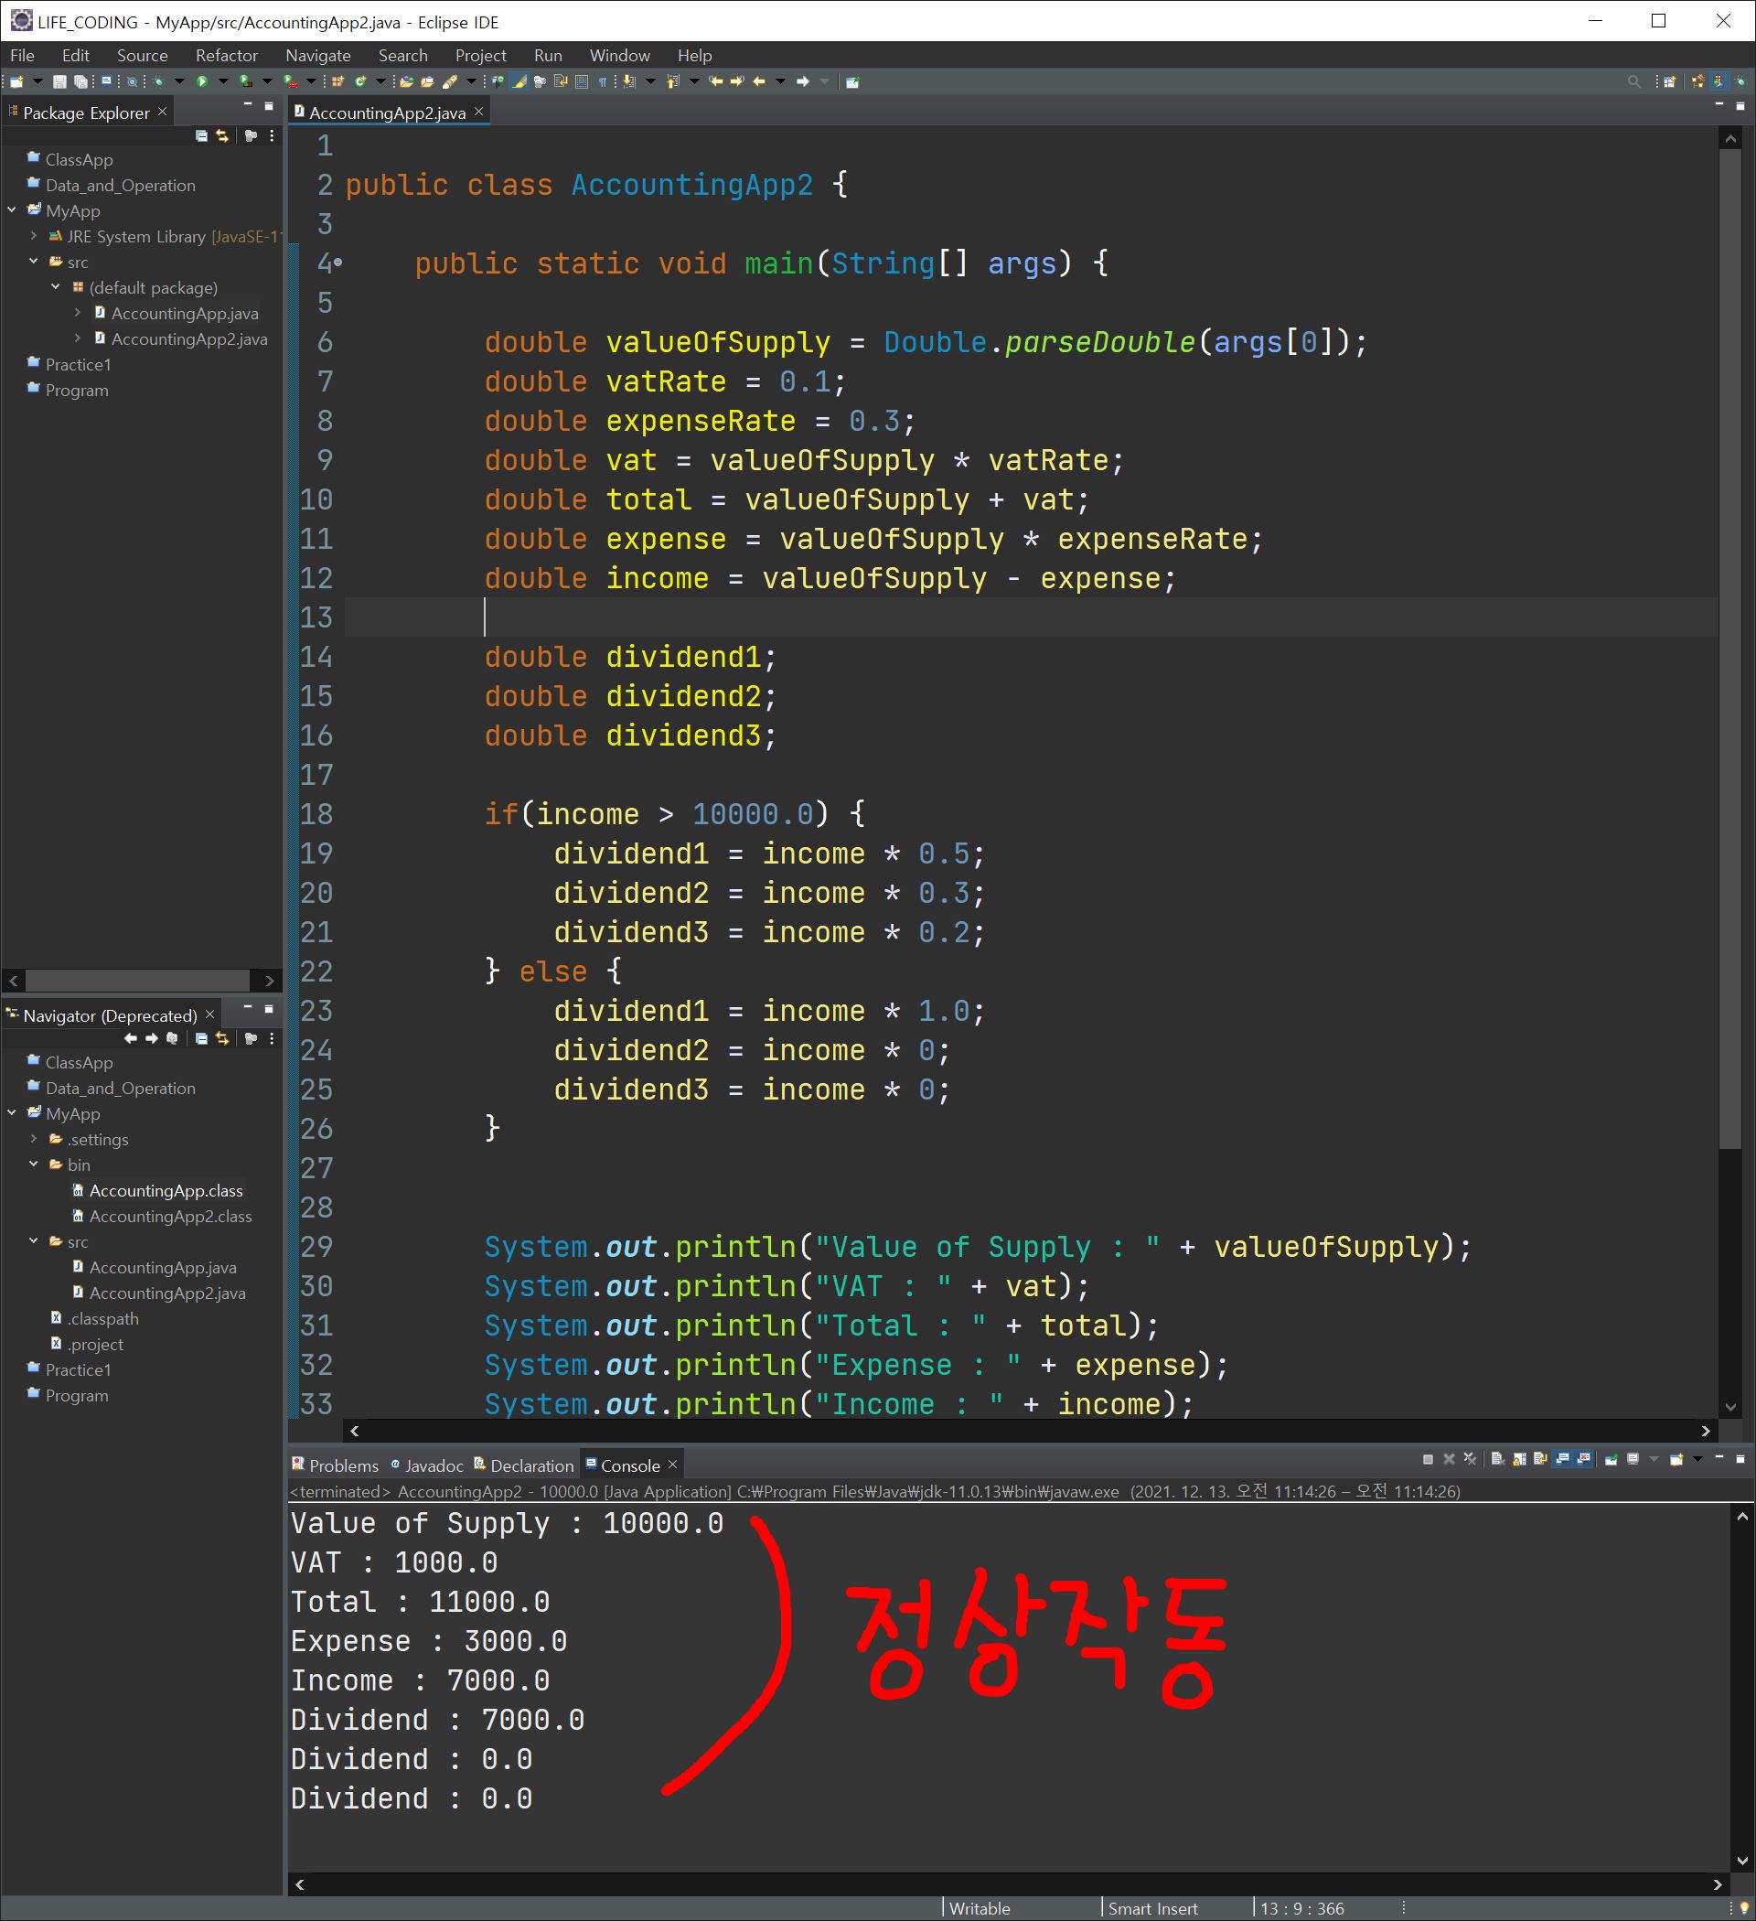This screenshot has width=1756, height=1921.
Task: Click the Open Console icon
Action: [x=1677, y=1459]
